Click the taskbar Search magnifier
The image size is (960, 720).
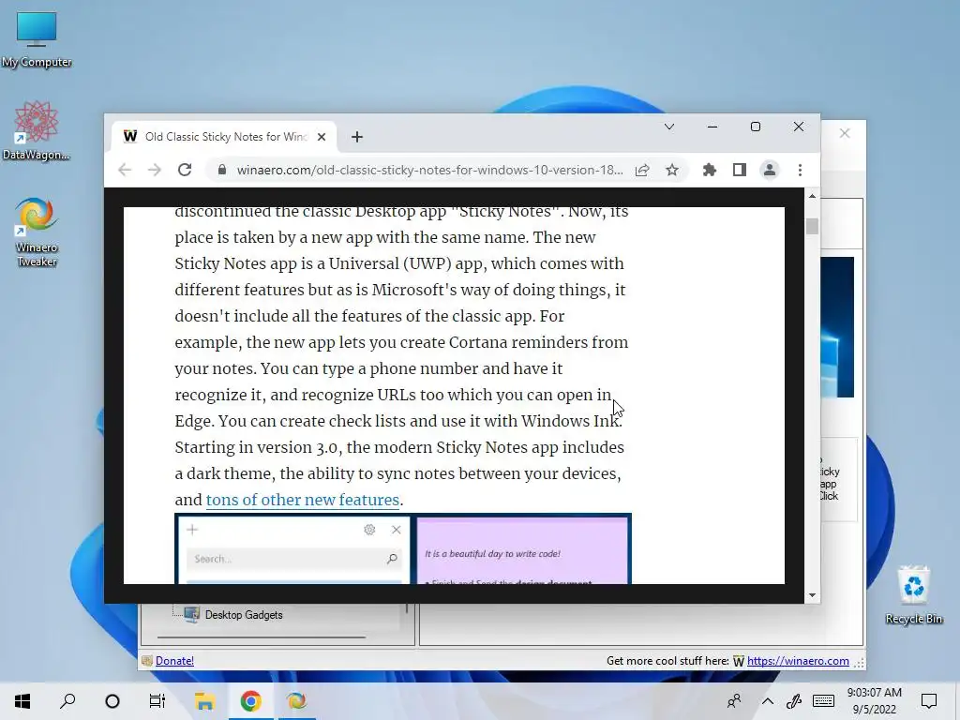[x=67, y=701]
